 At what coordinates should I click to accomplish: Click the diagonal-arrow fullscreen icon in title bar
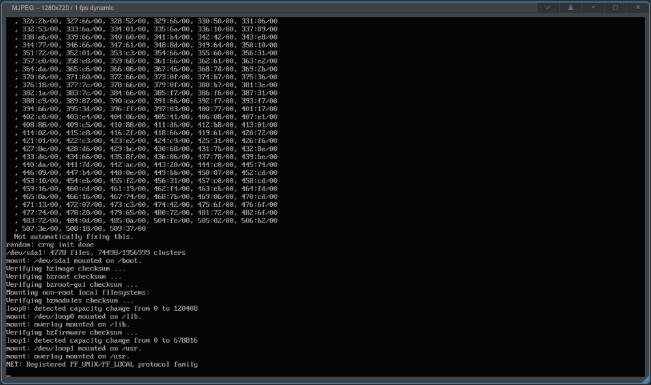[x=548, y=7]
